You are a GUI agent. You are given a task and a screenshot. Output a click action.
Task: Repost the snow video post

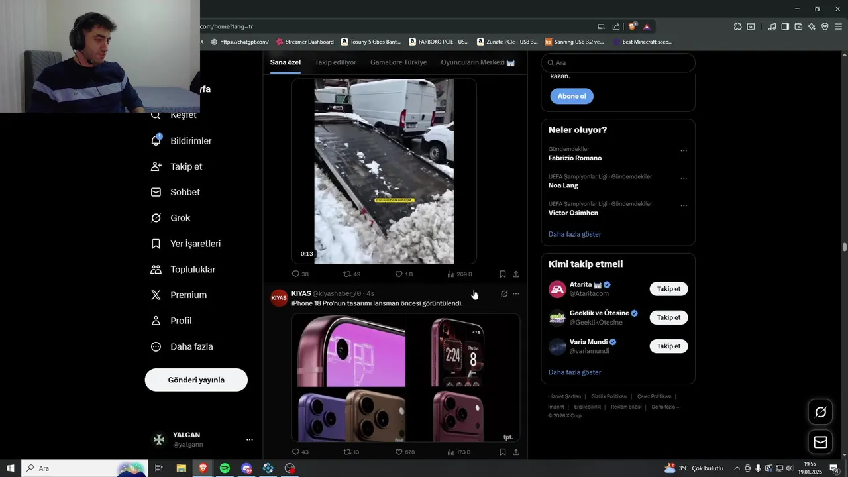[352, 274]
